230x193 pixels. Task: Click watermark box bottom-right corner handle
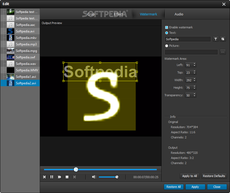pos(137,81)
